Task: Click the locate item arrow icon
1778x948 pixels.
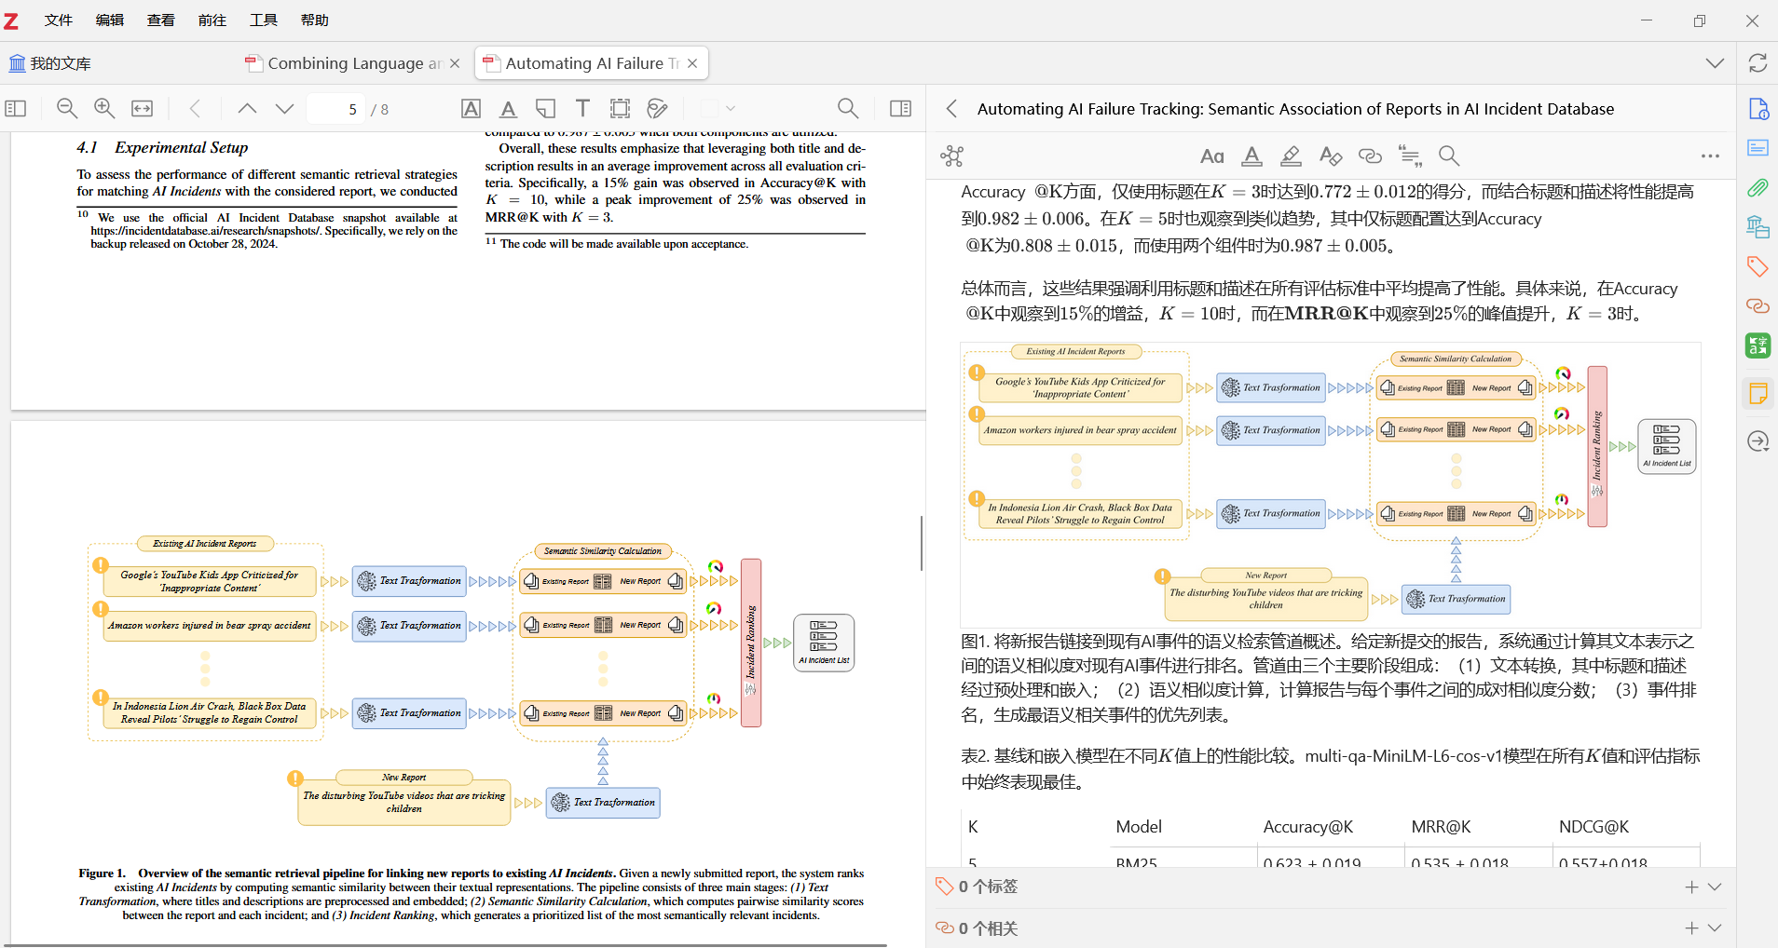Action: click(1757, 440)
